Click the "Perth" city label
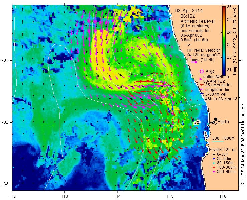 [x=223, y=122]
